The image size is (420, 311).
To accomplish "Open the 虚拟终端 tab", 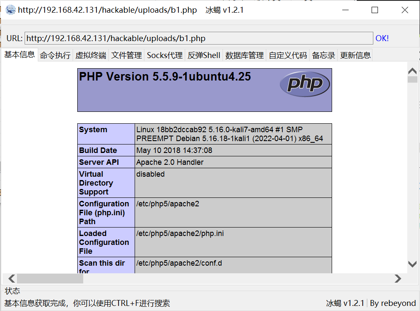I will pyautogui.click(x=90, y=55).
